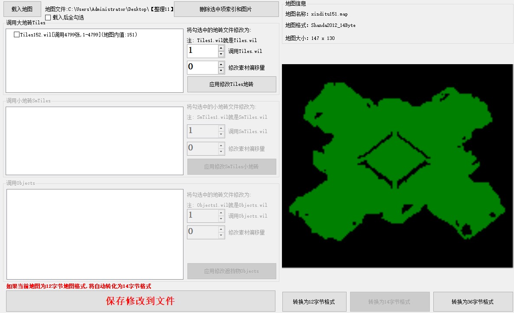Save with the red 保存修改到文件 button
Image resolution: width=514 pixels, height=313 pixels.
(x=141, y=301)
